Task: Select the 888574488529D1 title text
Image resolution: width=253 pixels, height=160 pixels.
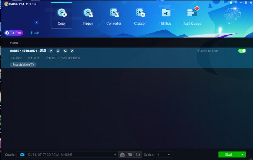Action: (23, 51)
